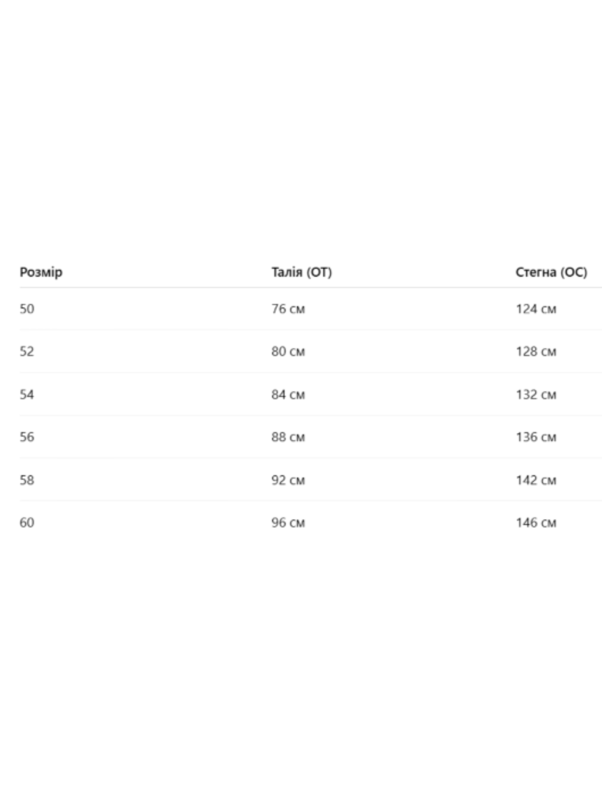Click the 124 см hips value

(536, 309)
